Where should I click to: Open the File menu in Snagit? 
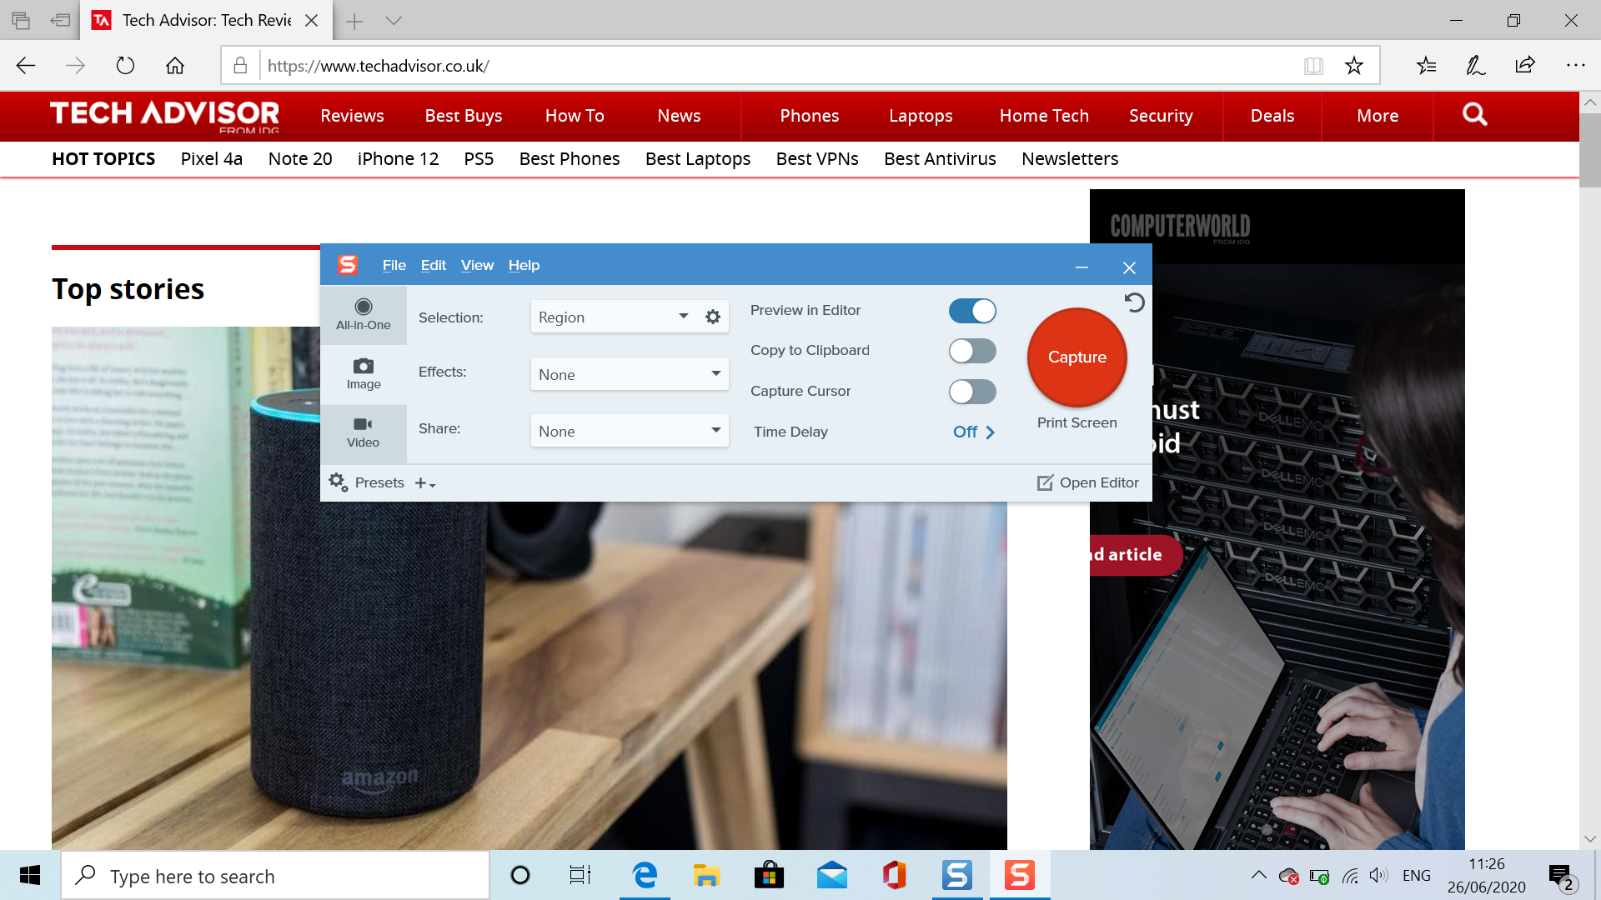(393, 265)
